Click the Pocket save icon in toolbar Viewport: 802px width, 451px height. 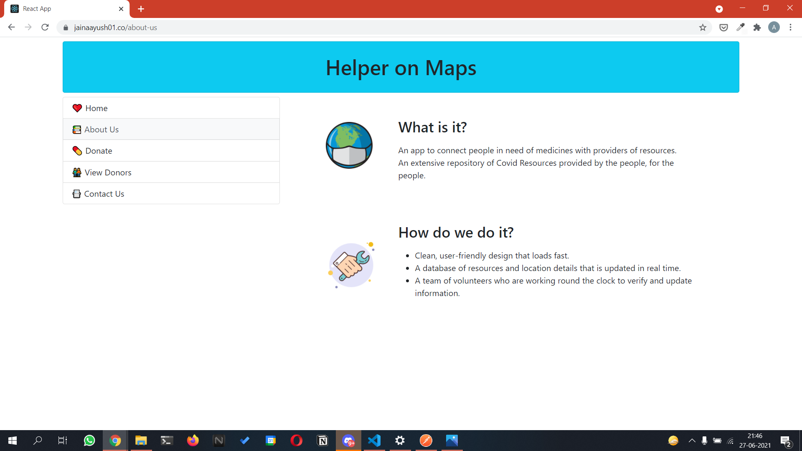(723, 28)
